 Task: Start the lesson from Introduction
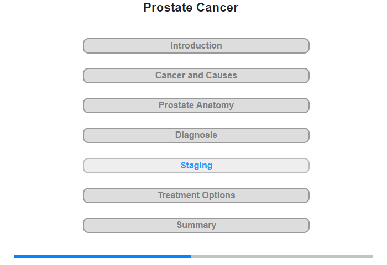(196, 46)
